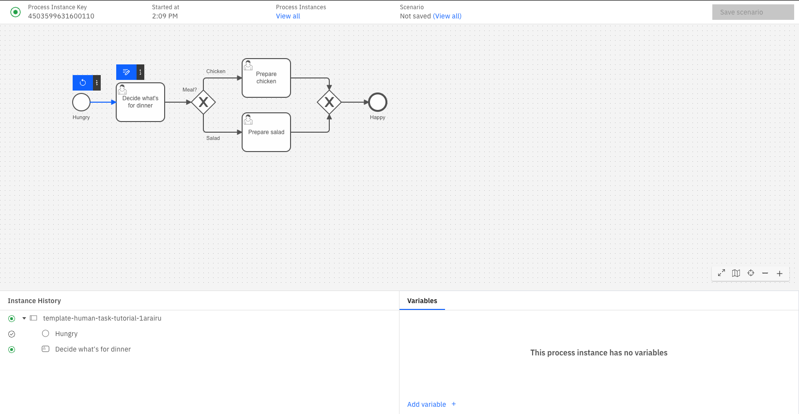
Task: Open the three-dot menu beside the complete-task icon
Action: (140, 72)
